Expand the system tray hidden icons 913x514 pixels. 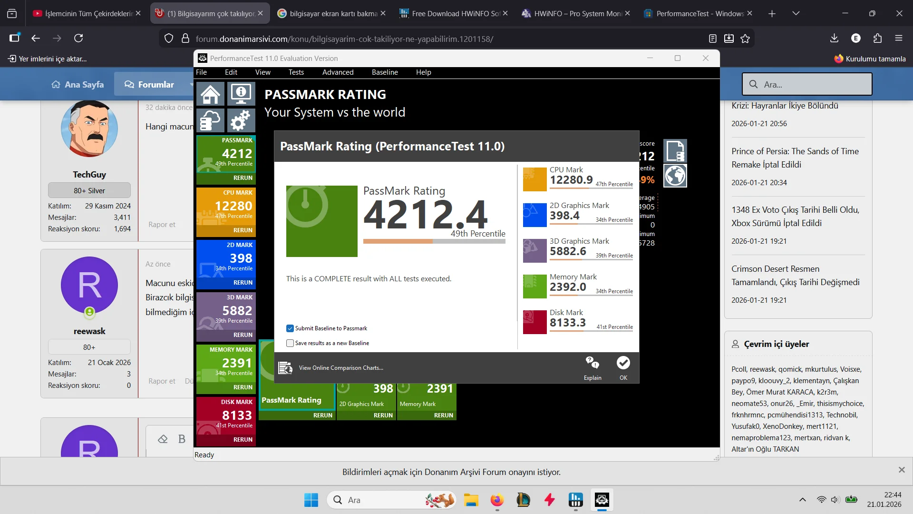coord(803,500)
